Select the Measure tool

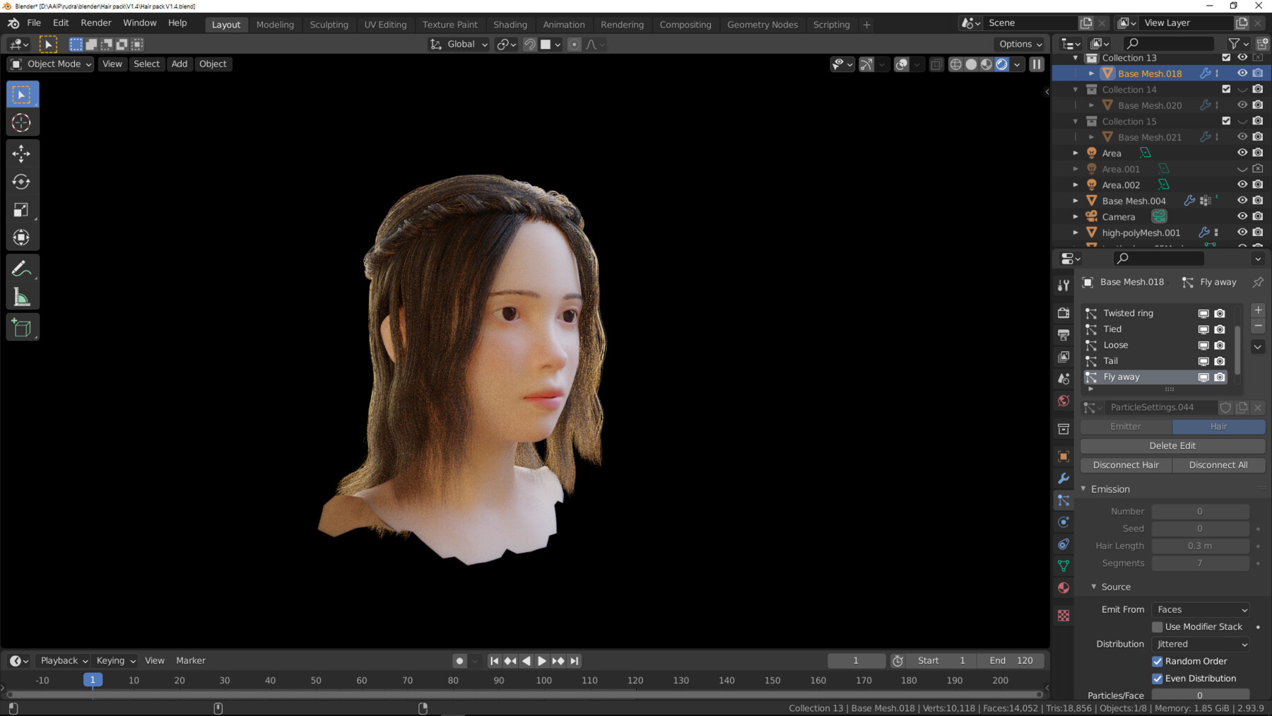coord(22,295)
